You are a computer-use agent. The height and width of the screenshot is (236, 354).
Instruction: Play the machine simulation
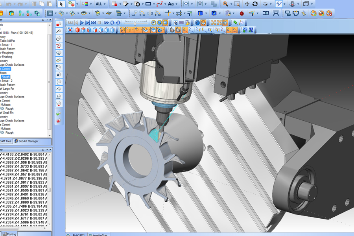coord(82,22)
